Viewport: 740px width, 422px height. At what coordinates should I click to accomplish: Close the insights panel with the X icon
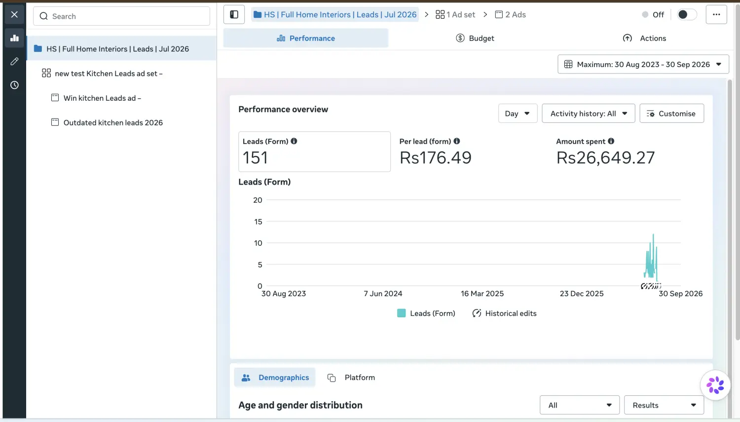tap(14, 14)
